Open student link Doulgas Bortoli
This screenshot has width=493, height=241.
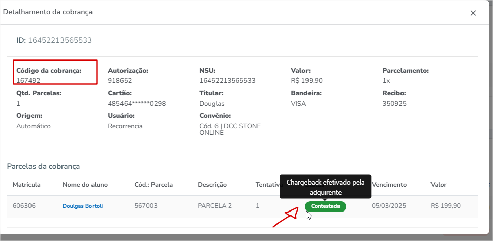click(x=82, y=206)
